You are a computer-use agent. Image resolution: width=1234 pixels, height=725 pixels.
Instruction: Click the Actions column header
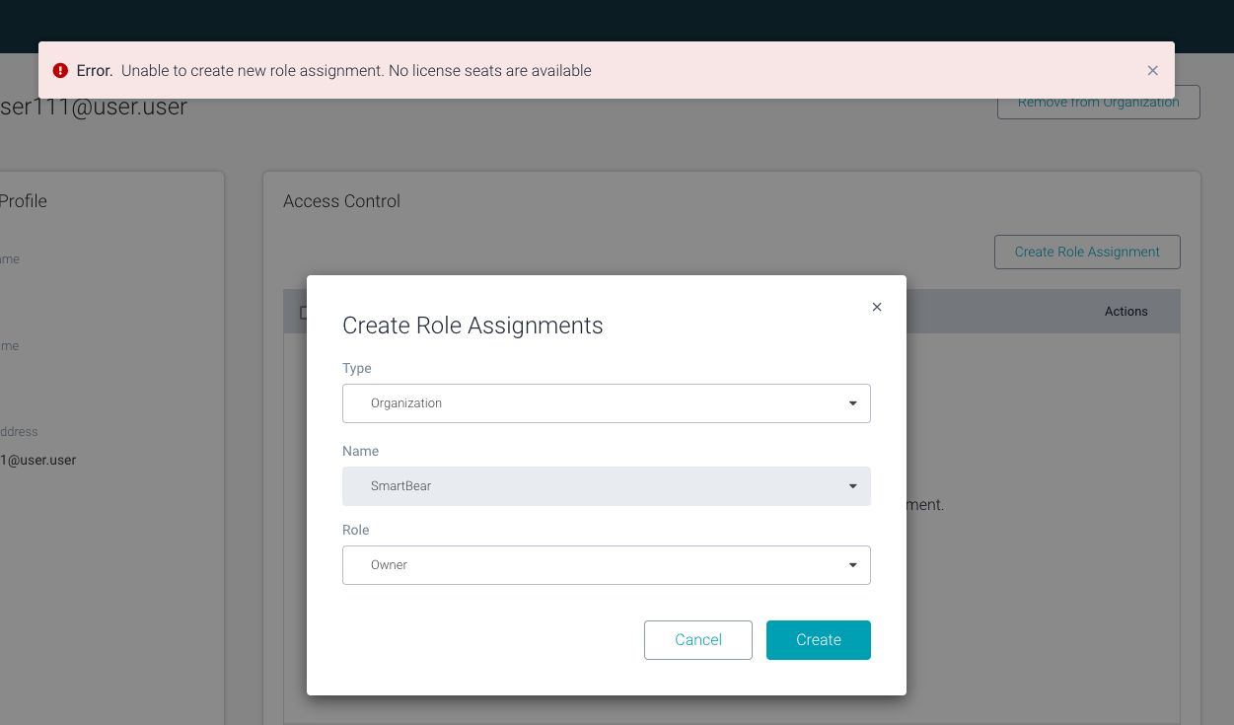click(1125, 311)
